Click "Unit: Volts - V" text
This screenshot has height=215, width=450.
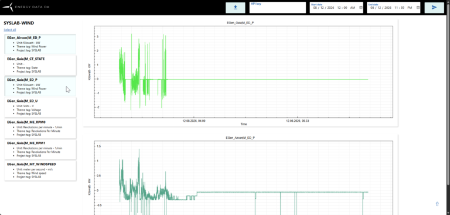[25, 106]
